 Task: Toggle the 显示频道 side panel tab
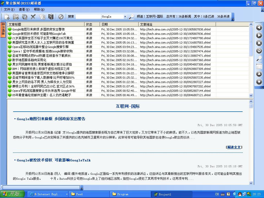[3, 30]
